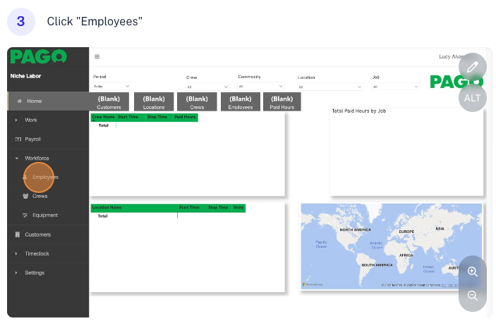Expand the Timeclock menu section
Viewport: 496px width, 321px height.
[x=35, y=253]
